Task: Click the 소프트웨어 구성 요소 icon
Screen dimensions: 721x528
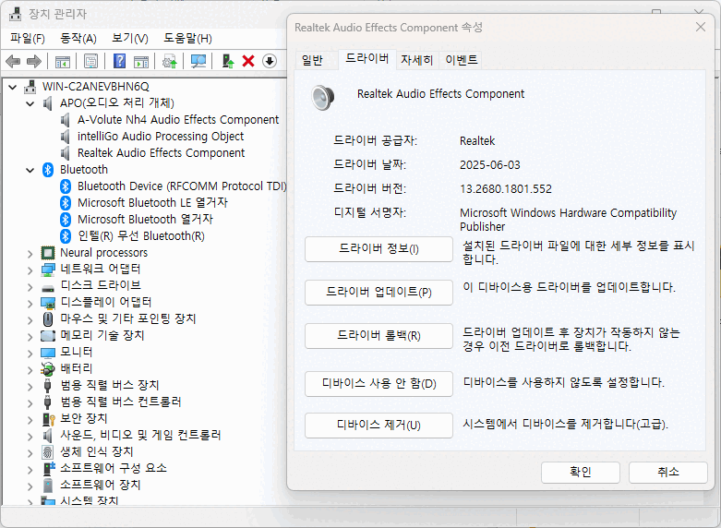Action: (48, 469)
